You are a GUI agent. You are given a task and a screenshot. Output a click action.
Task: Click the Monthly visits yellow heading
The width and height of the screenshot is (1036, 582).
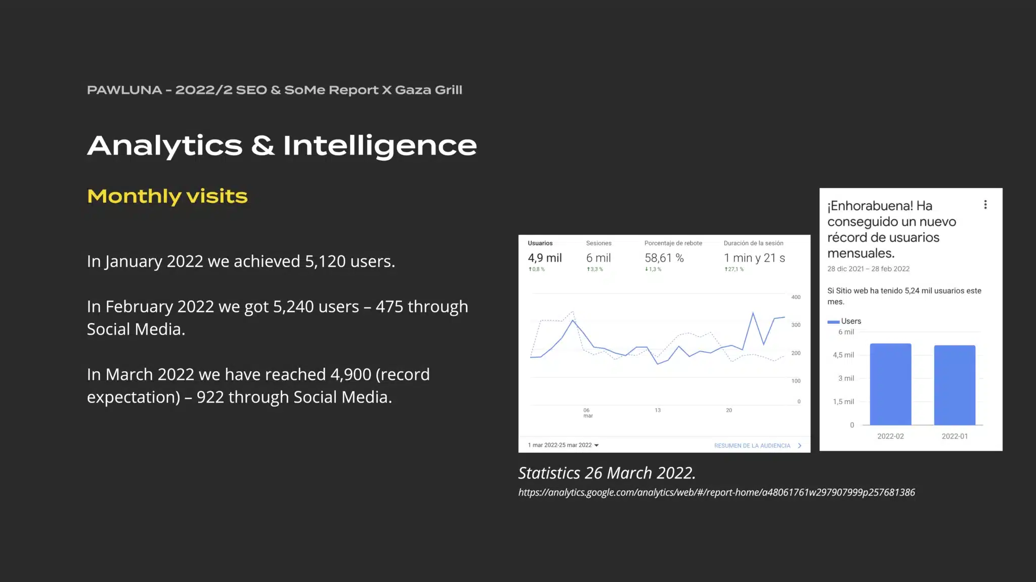point(167,197)
